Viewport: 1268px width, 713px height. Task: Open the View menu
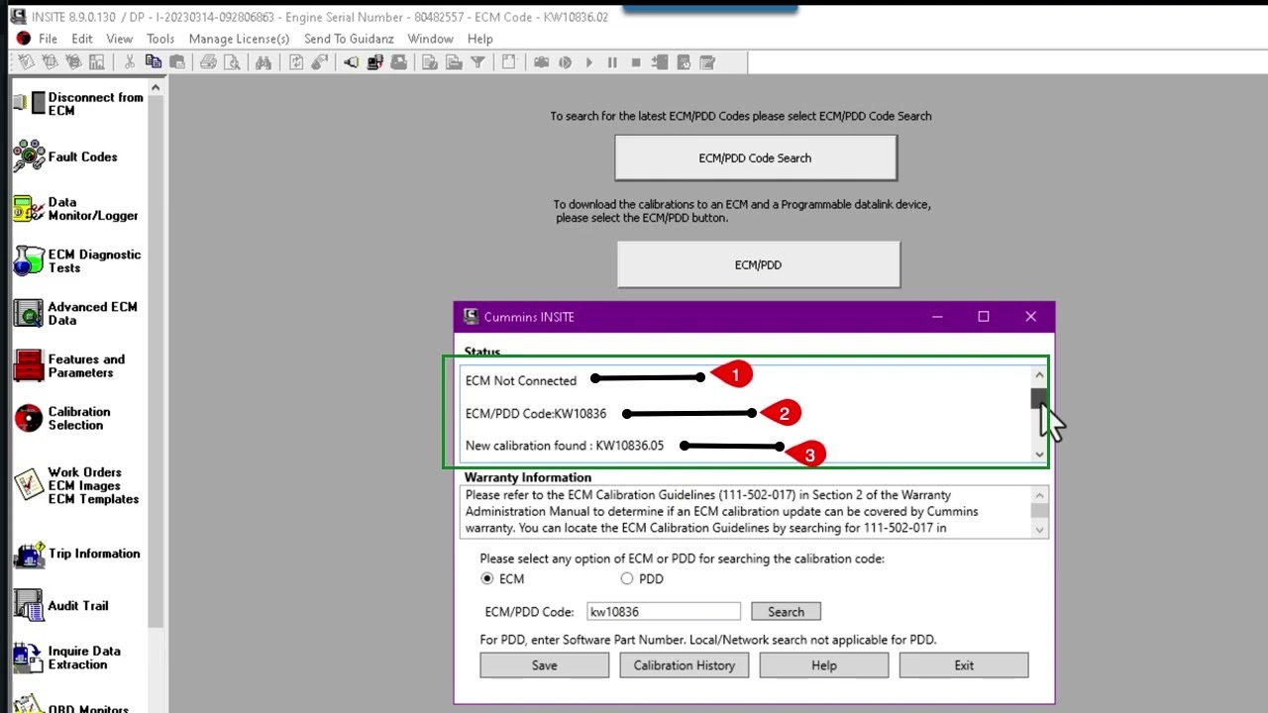[x=119, y=39]
